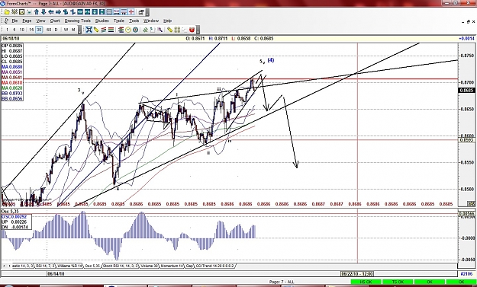The height and width of the screenshot is (287, 477).
Task: Select the yellow pencil drawing tool
Action: (96, 30)
